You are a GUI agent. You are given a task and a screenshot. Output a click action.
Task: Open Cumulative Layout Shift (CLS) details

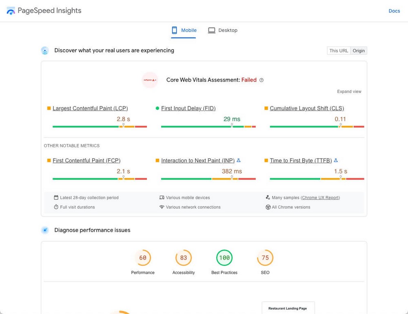coord(307,108)
